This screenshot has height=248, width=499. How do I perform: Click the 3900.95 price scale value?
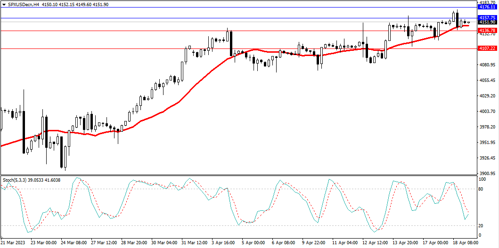488,174
